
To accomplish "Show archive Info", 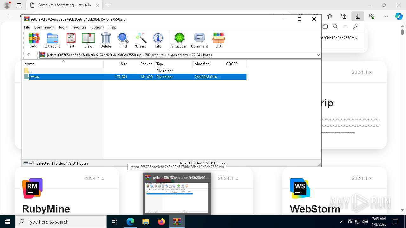I will point(158,40).
